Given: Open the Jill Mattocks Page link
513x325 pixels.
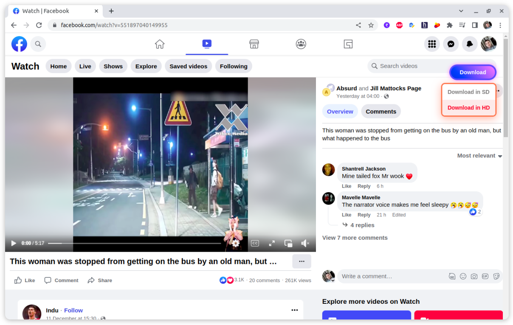Looking at the screenshot, I should [x=396, y=88].
